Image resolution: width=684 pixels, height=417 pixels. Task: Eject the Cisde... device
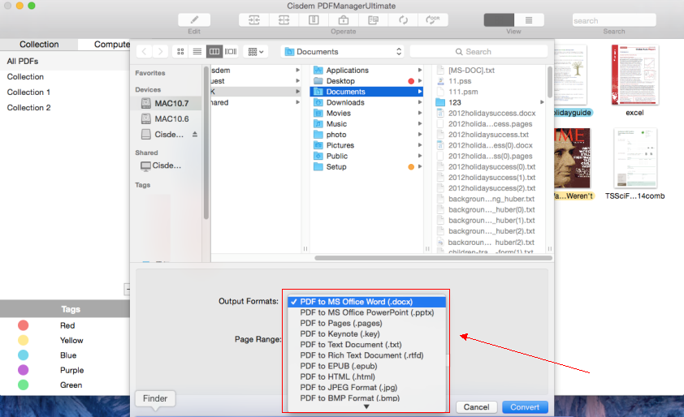pyautogui.click(x=194, y=134)
